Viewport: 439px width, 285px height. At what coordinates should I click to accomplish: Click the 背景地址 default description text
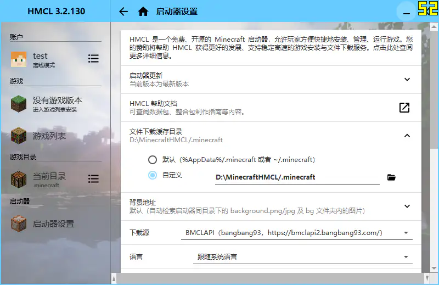[247, 211]
